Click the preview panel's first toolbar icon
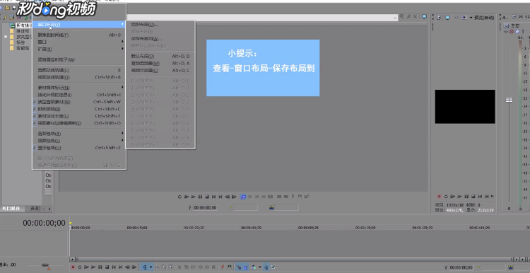The image size is (530, 273). (439, 18)
